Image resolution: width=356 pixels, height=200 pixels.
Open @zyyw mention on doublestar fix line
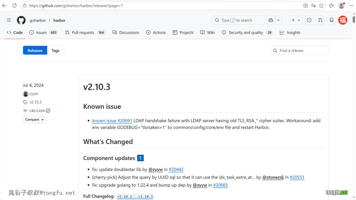click(155, 169)
